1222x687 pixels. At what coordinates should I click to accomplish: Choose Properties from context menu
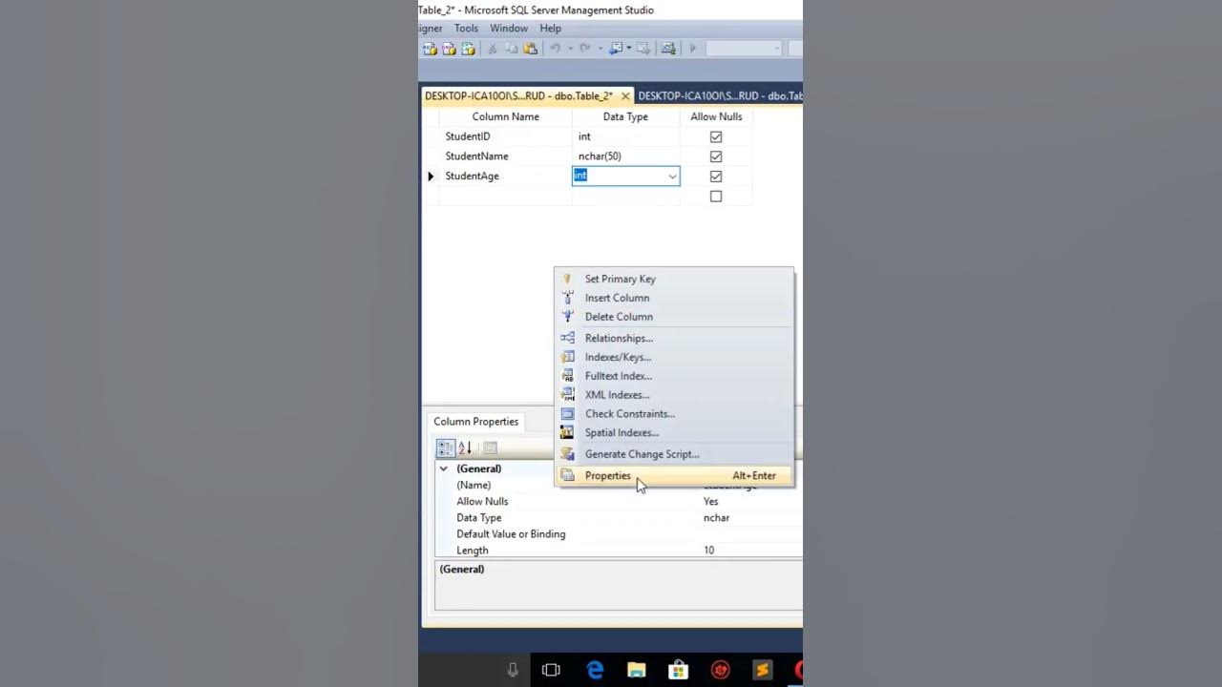674,475
